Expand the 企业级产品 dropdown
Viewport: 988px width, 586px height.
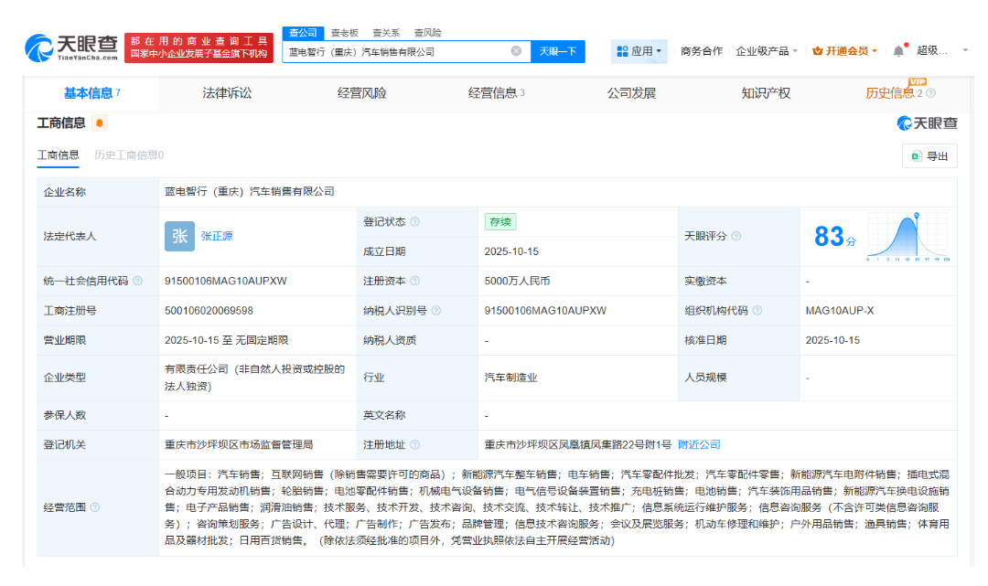[767, 51]
